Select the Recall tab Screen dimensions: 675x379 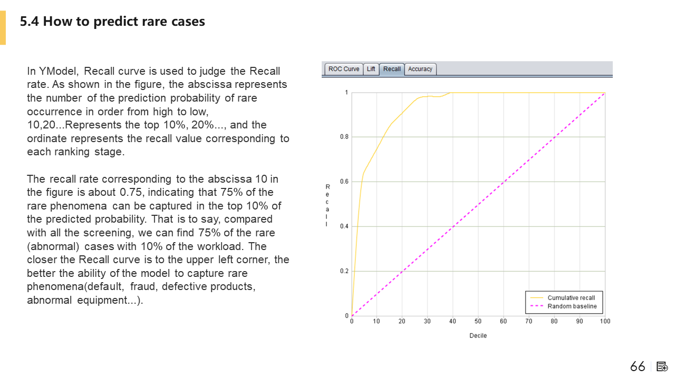(392, 69)
